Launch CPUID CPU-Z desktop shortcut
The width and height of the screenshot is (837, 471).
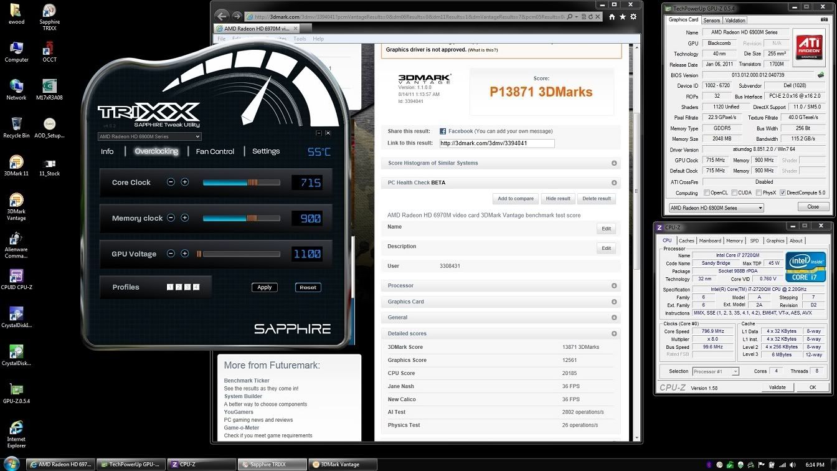[16, 280]
